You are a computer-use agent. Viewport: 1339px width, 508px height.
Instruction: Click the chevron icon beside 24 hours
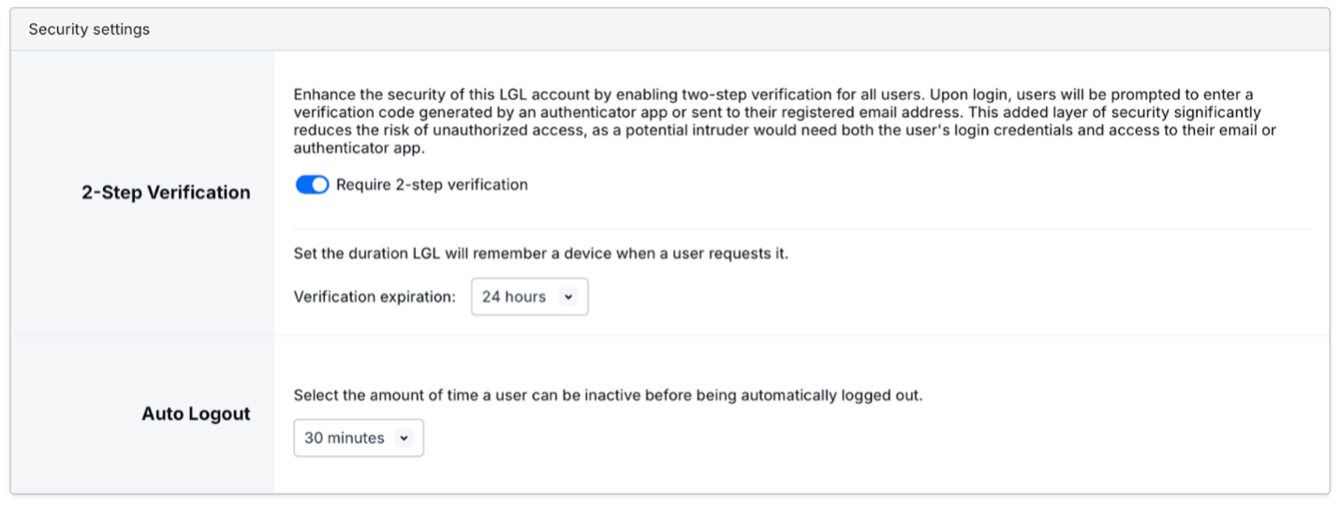pyautogui.click(x=568, y=297)
